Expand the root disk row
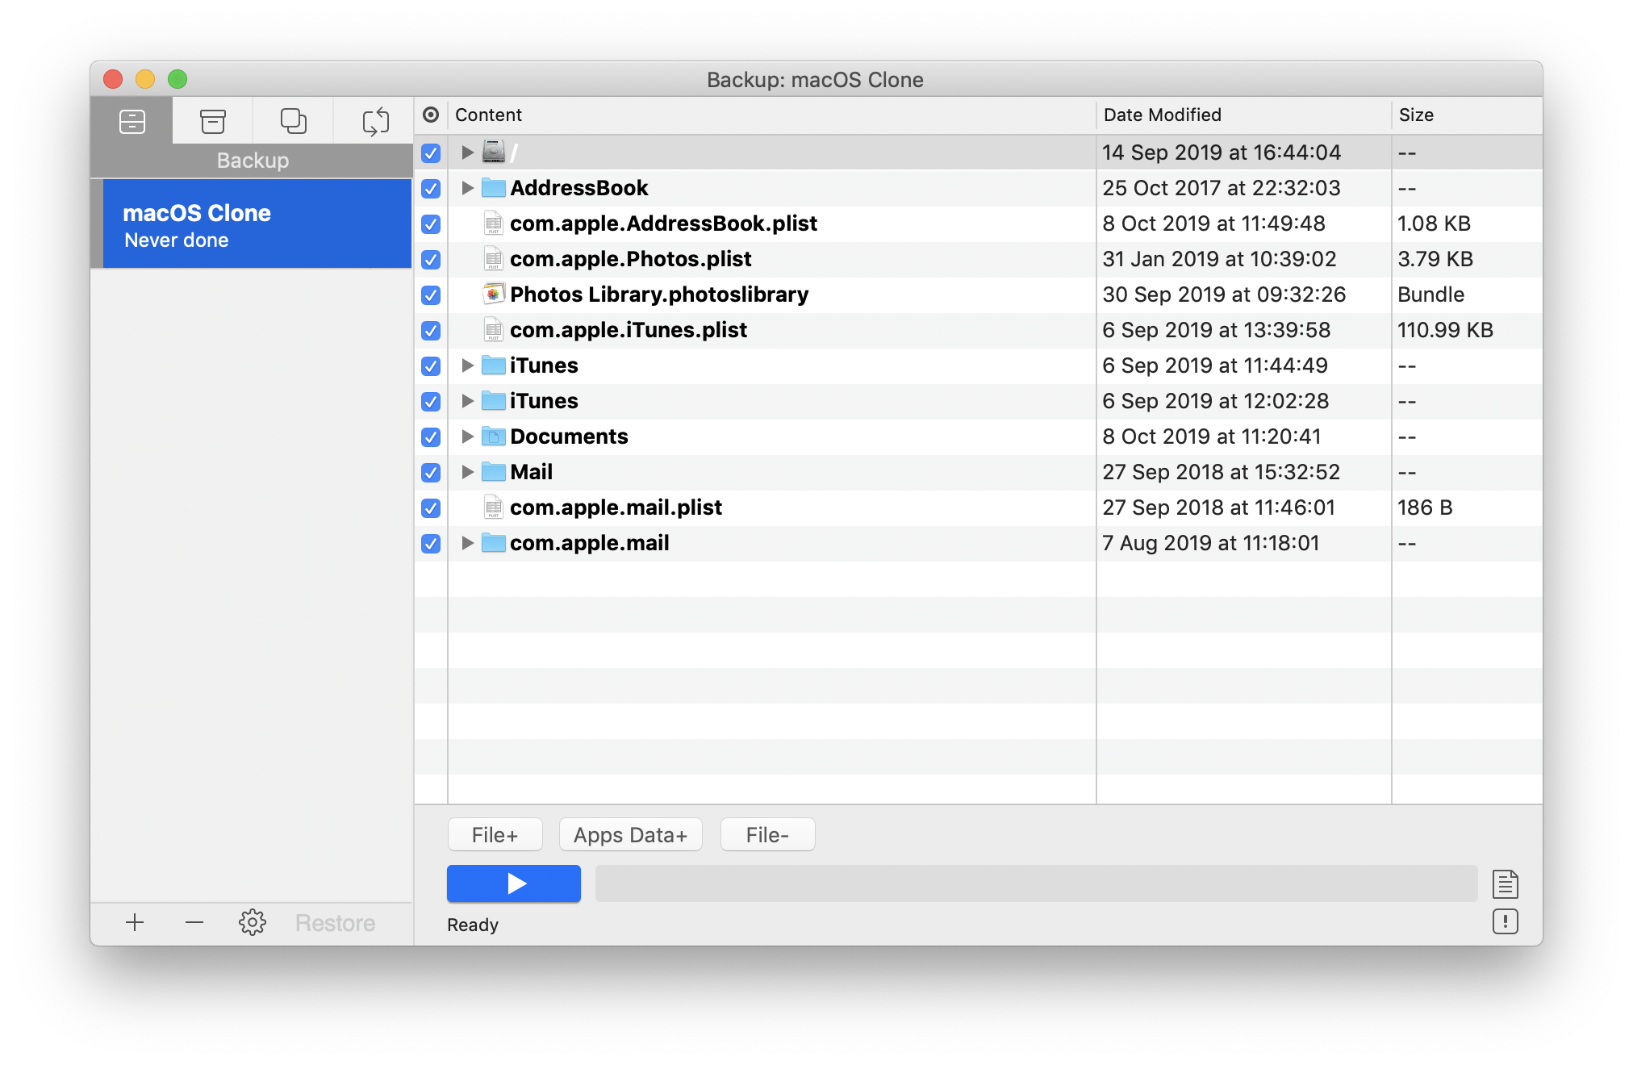Screen dimensions: 1633x1065 click(x=467, y=152)
